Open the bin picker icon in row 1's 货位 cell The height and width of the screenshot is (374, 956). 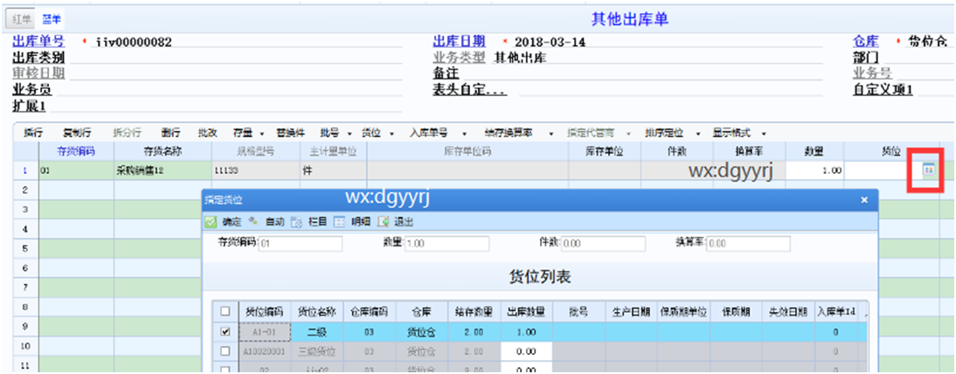click(x=929, y=170)
